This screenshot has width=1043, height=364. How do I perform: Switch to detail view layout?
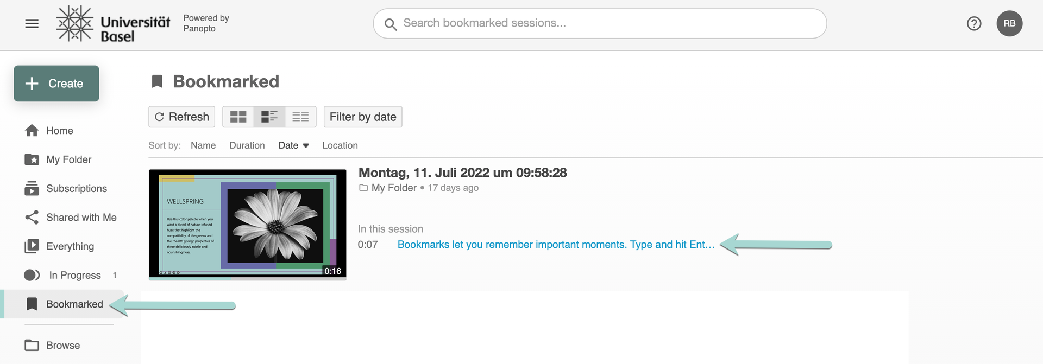269,117
